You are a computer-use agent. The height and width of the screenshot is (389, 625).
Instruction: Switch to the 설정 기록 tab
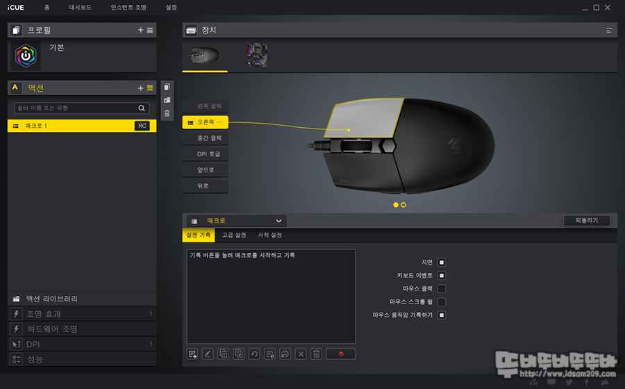[x=199, y=235]
